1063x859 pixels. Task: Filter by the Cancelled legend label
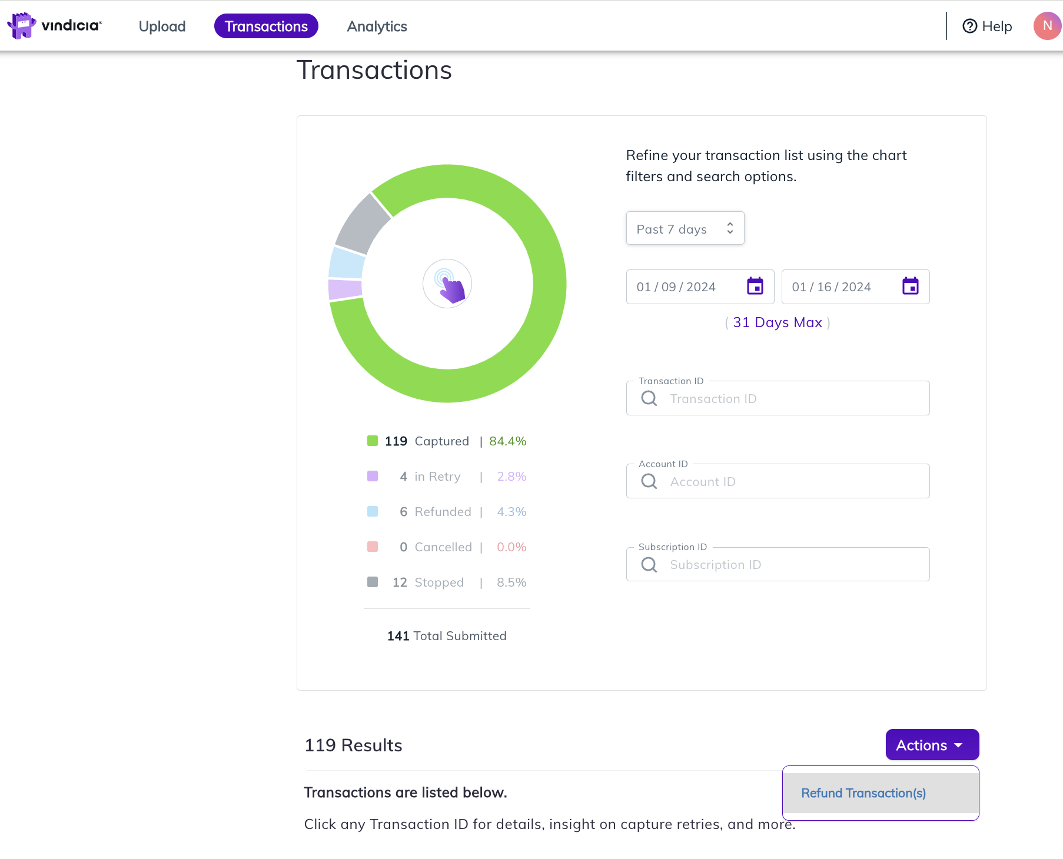click(x=443, y=547)
